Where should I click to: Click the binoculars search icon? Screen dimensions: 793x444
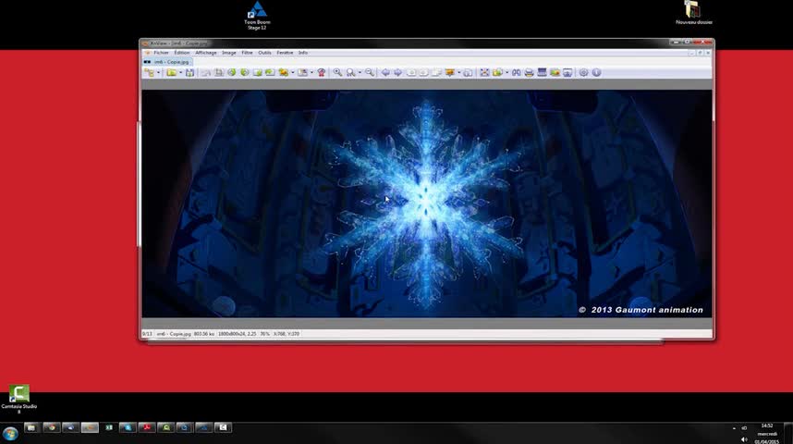[516, 73]
